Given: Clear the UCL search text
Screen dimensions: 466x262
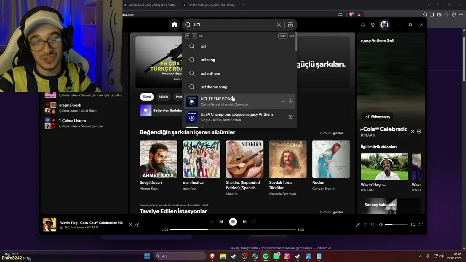Looking at the screenshot, I should (279, 25).
